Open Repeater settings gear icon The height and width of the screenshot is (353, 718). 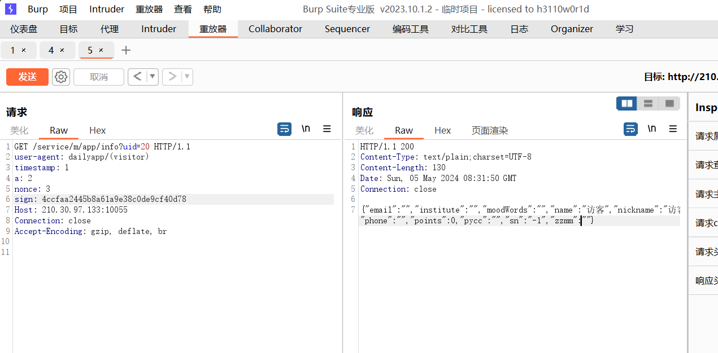[61, 77]
